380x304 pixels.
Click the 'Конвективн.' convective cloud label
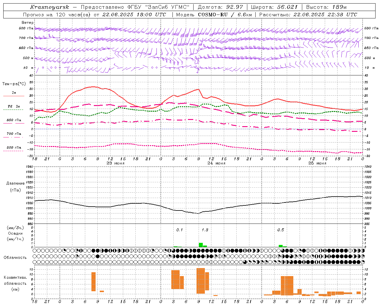15,278
